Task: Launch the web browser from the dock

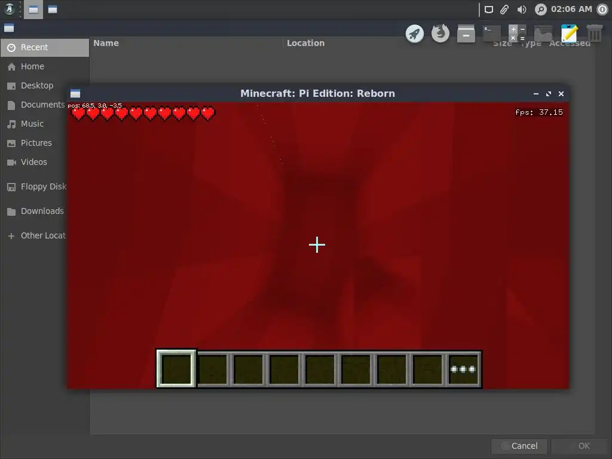Action: pyautogui.click(x=440, y=33)
